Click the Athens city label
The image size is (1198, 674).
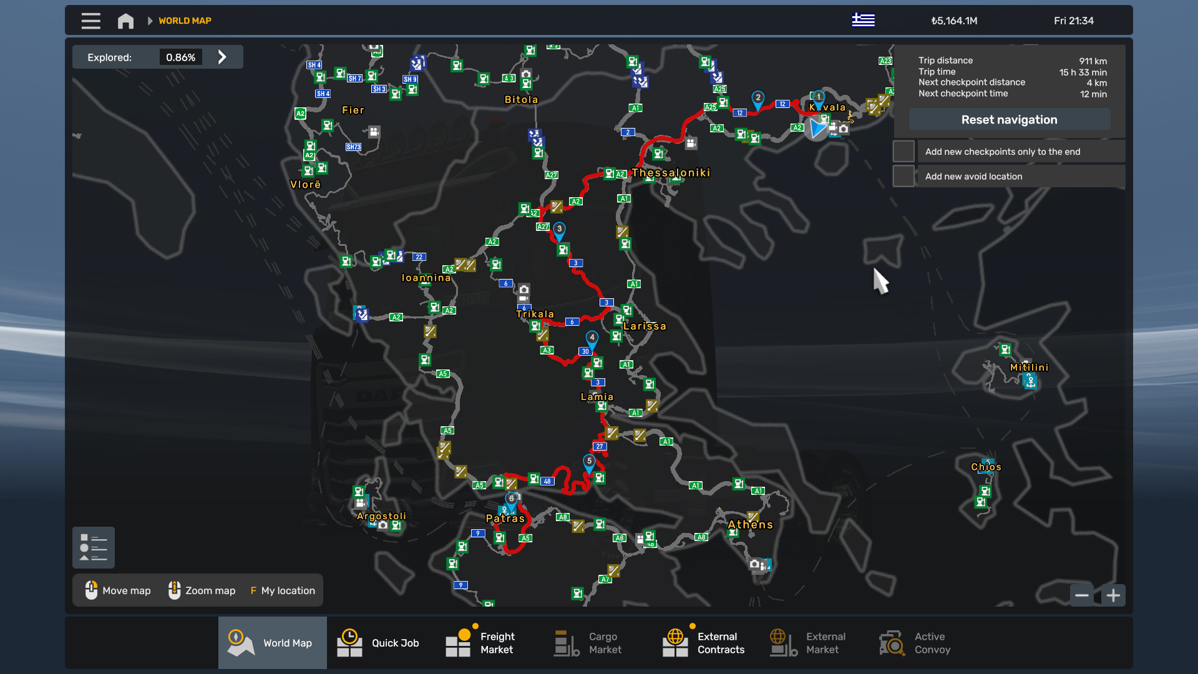click(x=750, y=525)
